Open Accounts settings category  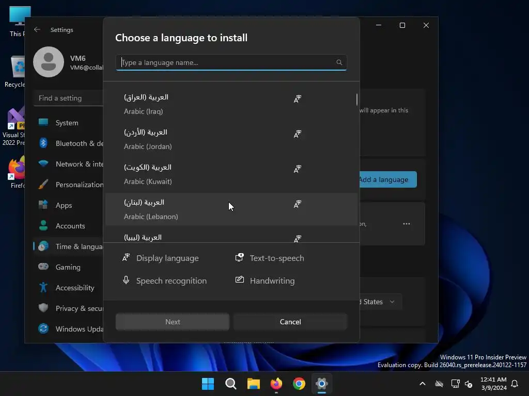pos(68,226)
